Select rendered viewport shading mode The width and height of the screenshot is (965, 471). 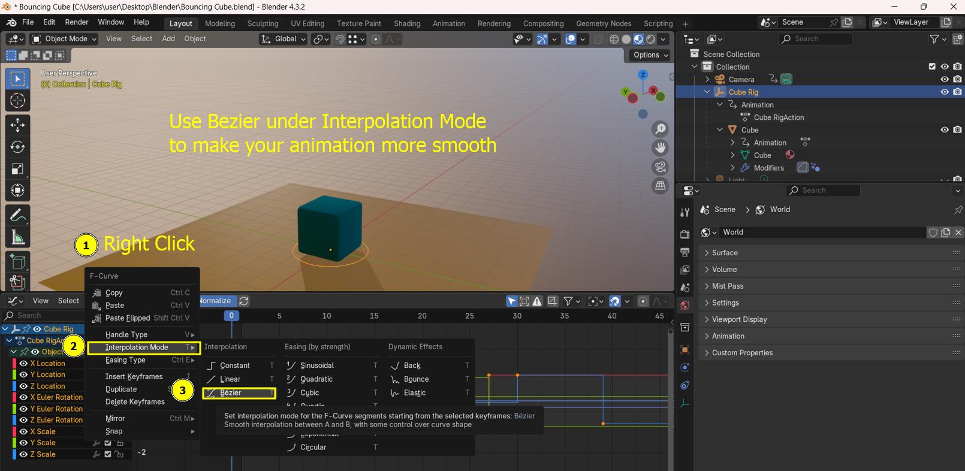tap(650, 39)
